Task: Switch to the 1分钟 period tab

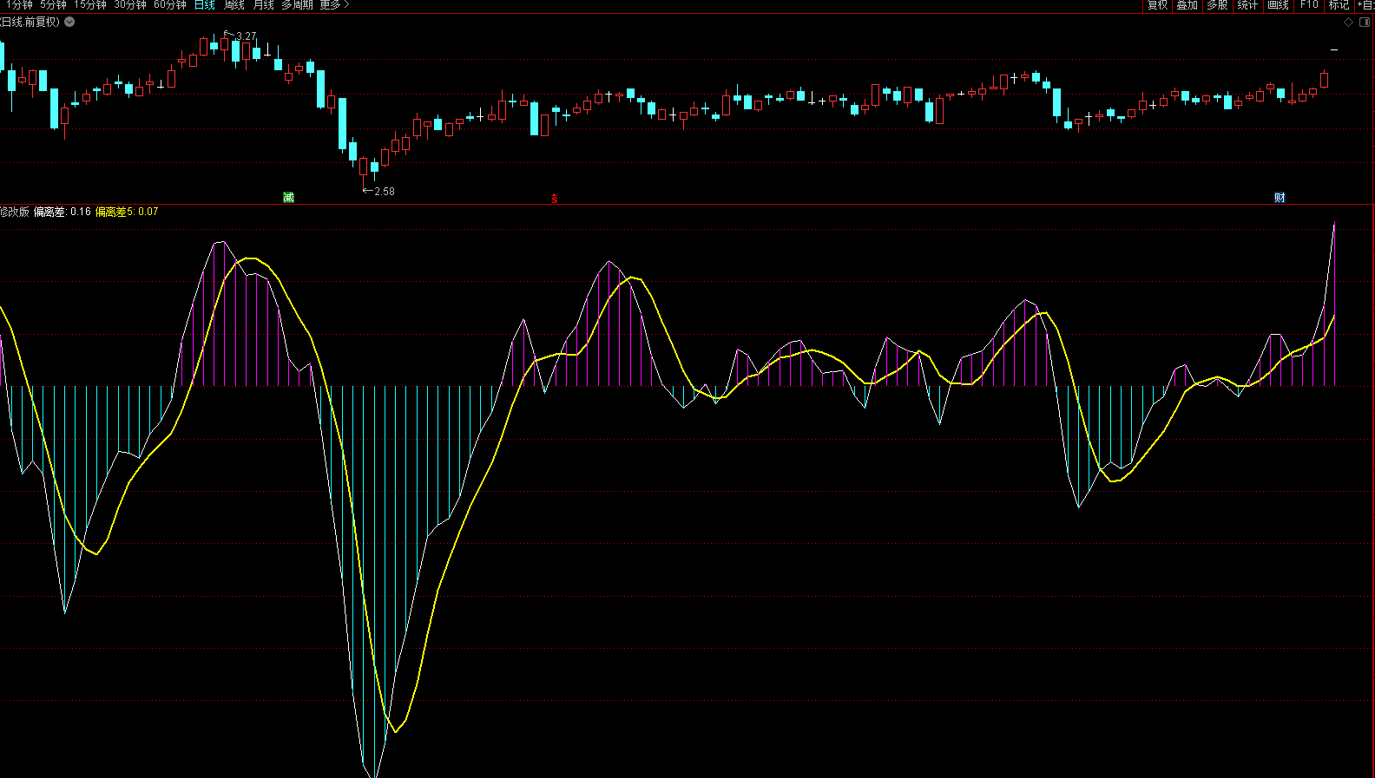Action: [18, 5]
